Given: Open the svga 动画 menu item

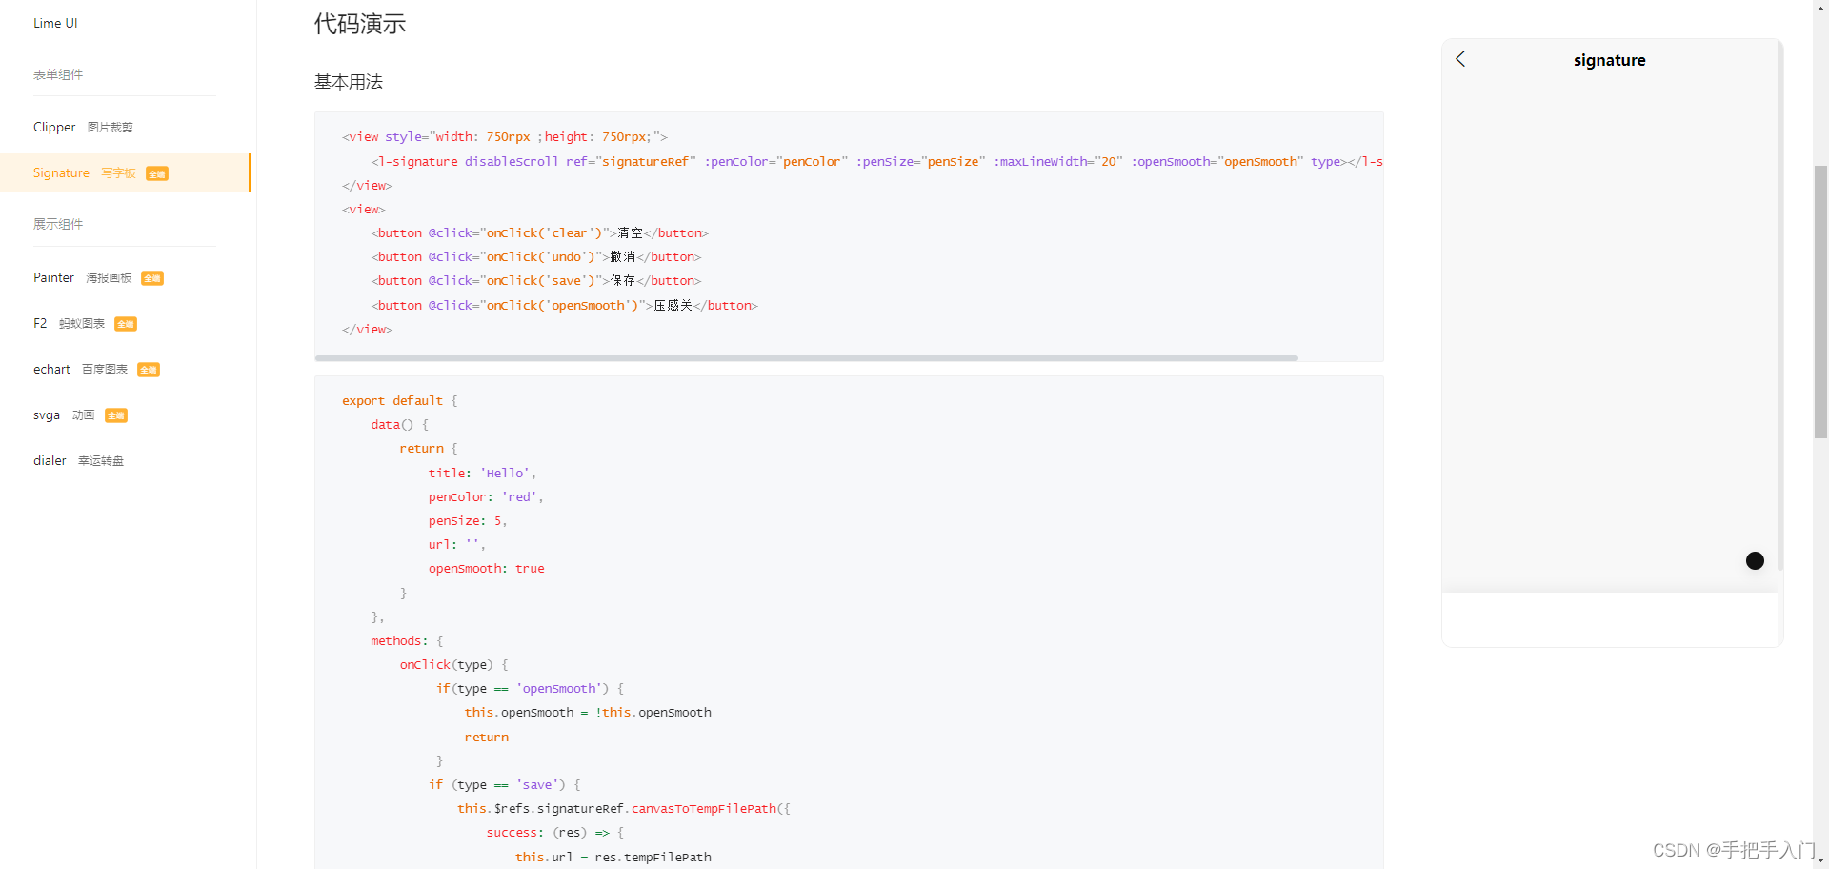Looking at the screenshot, I should (80, 414).
